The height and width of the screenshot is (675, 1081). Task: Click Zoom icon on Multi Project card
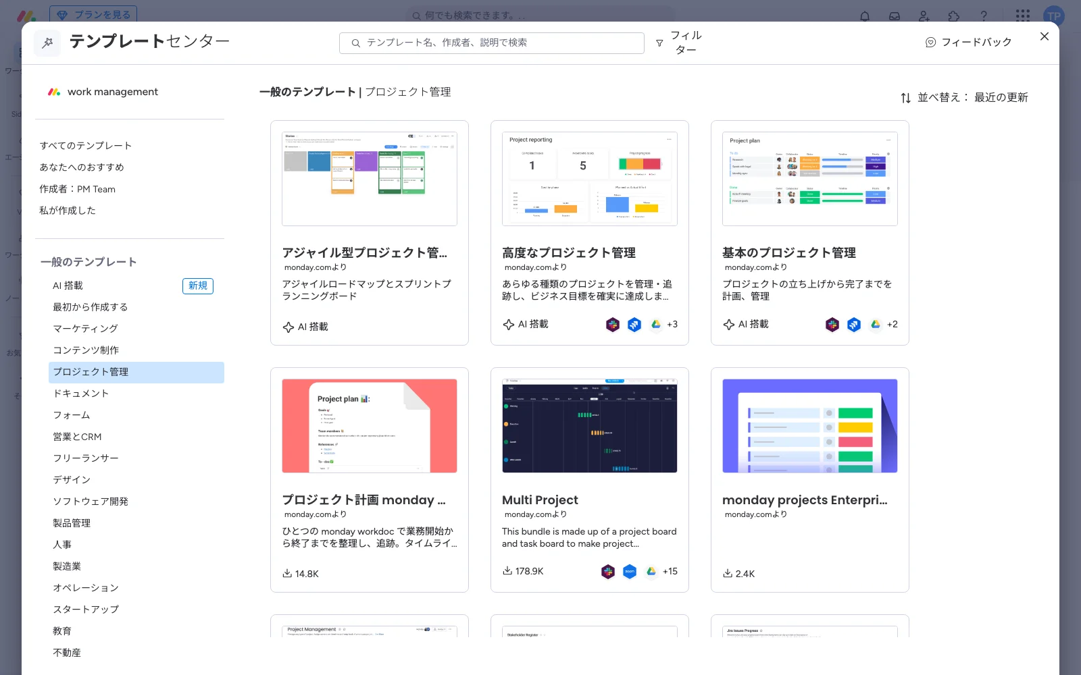pos(630,572)
